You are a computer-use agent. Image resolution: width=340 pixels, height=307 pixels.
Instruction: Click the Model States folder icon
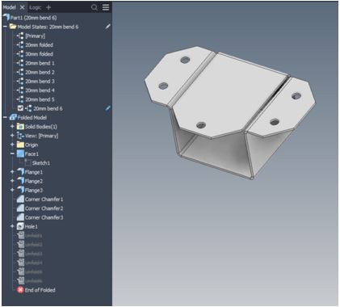point(13,27)
